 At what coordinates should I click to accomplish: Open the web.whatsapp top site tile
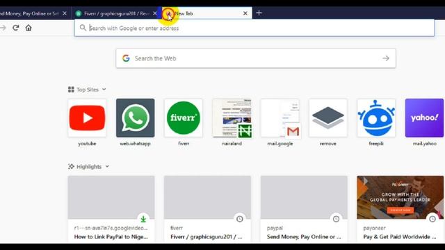click(x=136, y=118)
